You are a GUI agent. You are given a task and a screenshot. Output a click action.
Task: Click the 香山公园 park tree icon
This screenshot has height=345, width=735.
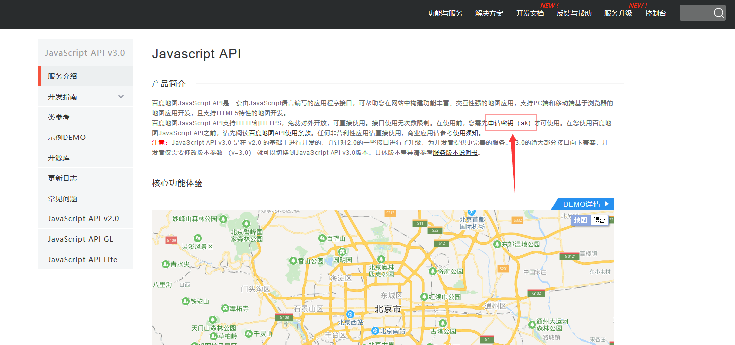[293, 261]
